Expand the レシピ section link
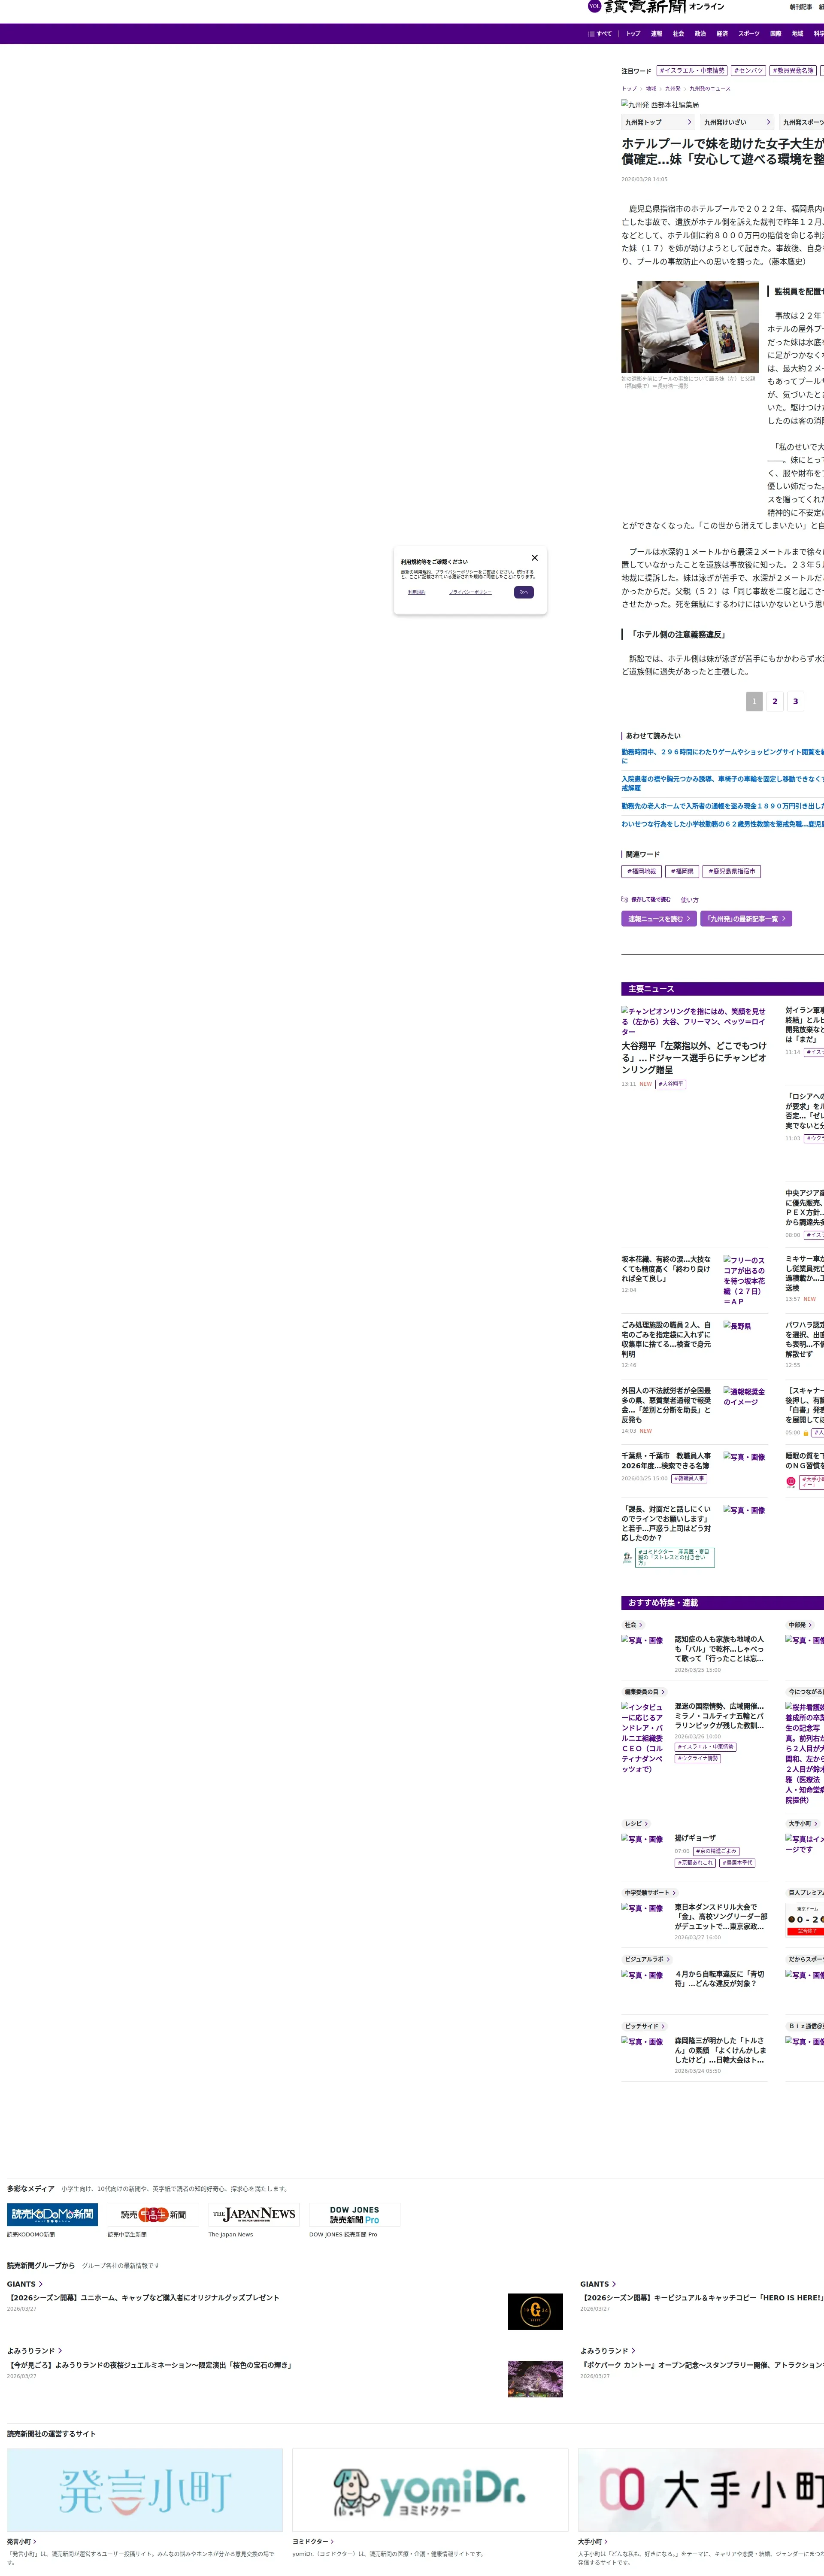Screen dimensions: 824x2576 (637, 1824)
